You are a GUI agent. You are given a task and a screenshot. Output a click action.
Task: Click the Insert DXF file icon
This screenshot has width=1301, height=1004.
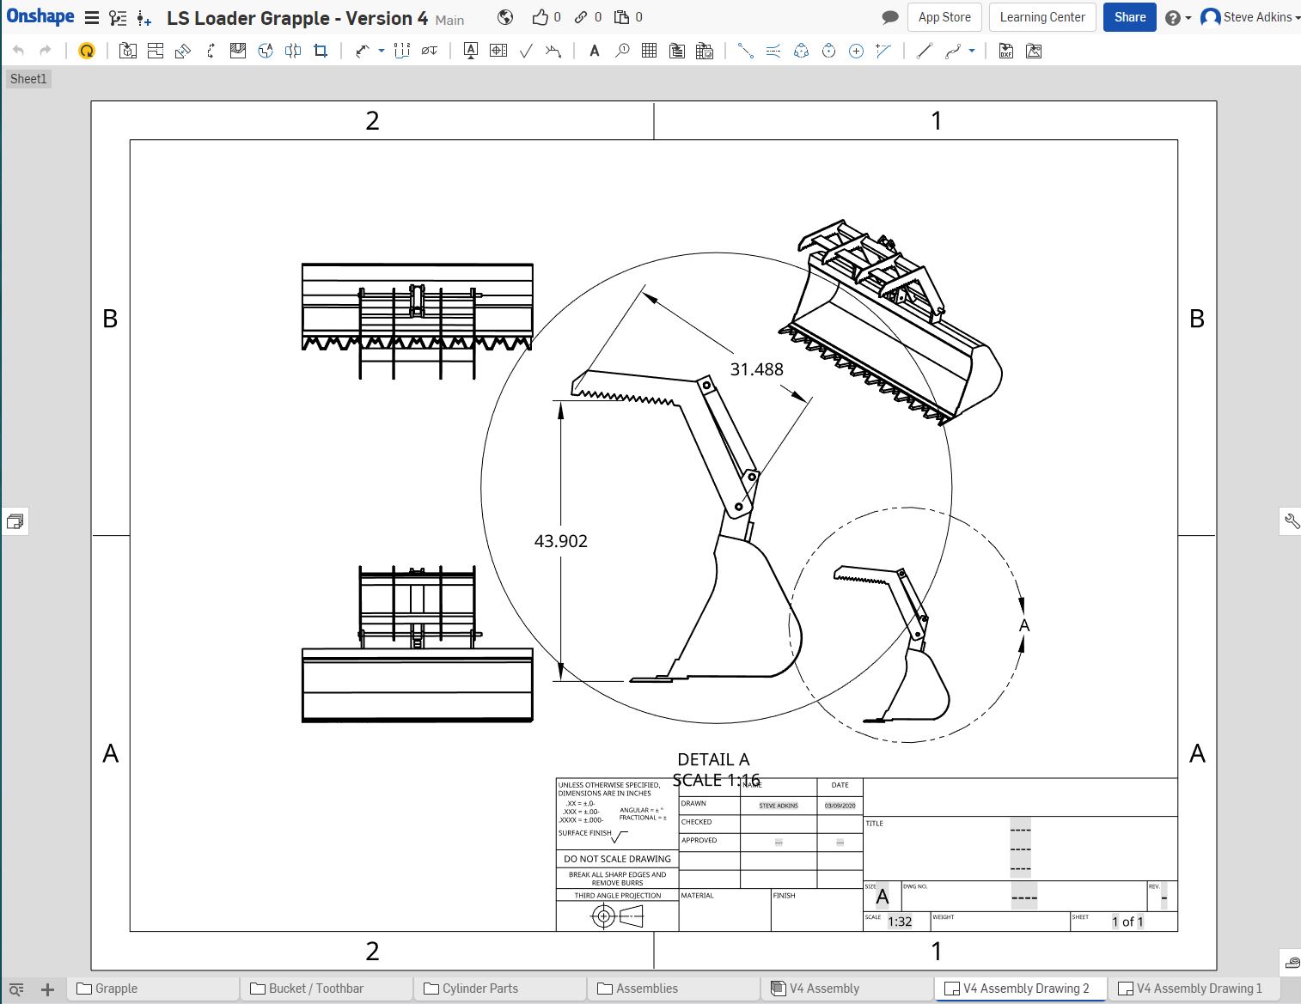[x=1006, y=52]
